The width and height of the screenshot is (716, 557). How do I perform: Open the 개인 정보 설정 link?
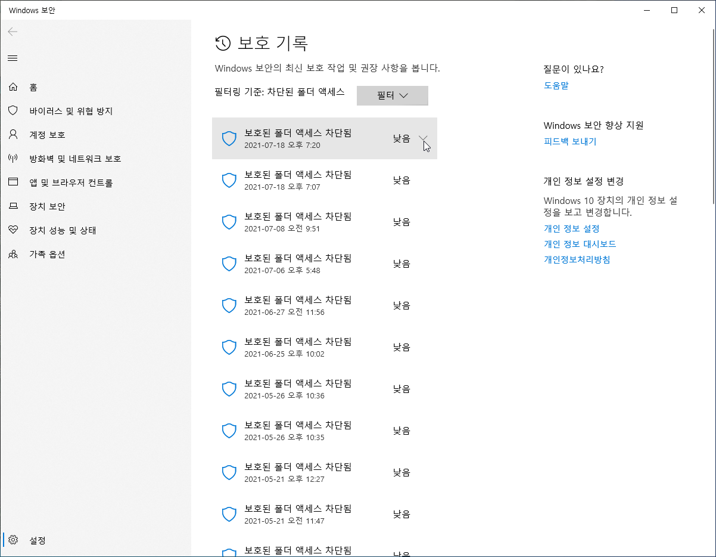tap(571, 228)
